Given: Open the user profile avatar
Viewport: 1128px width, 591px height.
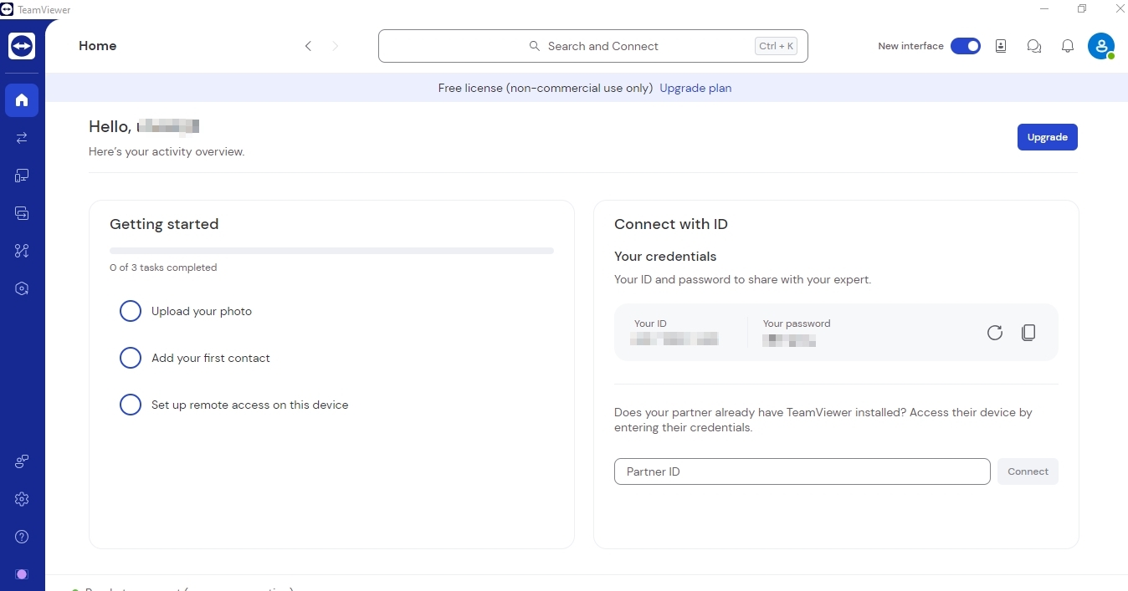Looking at the screenshot, I should pos(1101,46).
